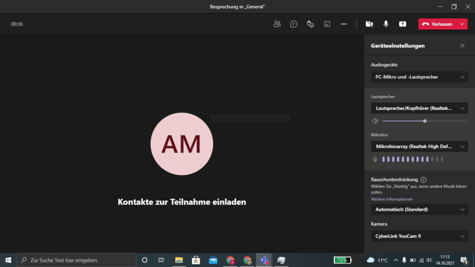475x267 pixels.
Task: Share content tray icon
Action: click(x=402, y=24)
